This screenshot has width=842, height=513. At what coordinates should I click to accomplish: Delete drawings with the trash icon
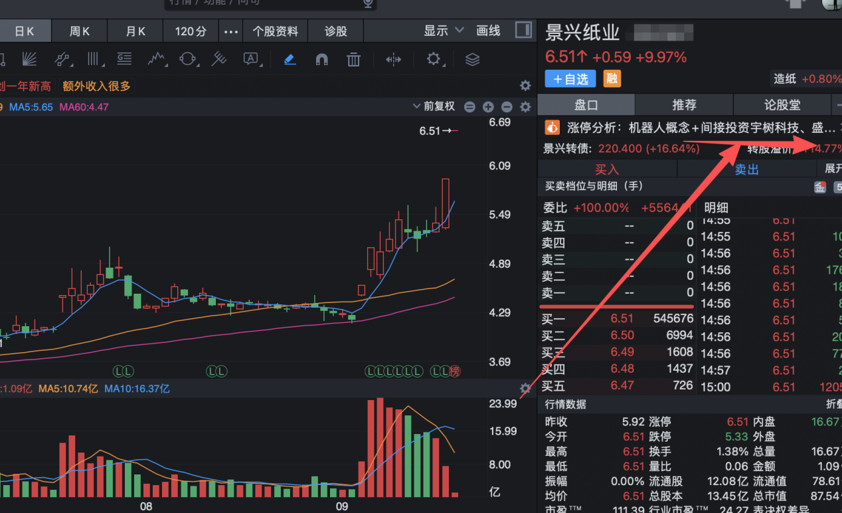[x=353, y=59]
